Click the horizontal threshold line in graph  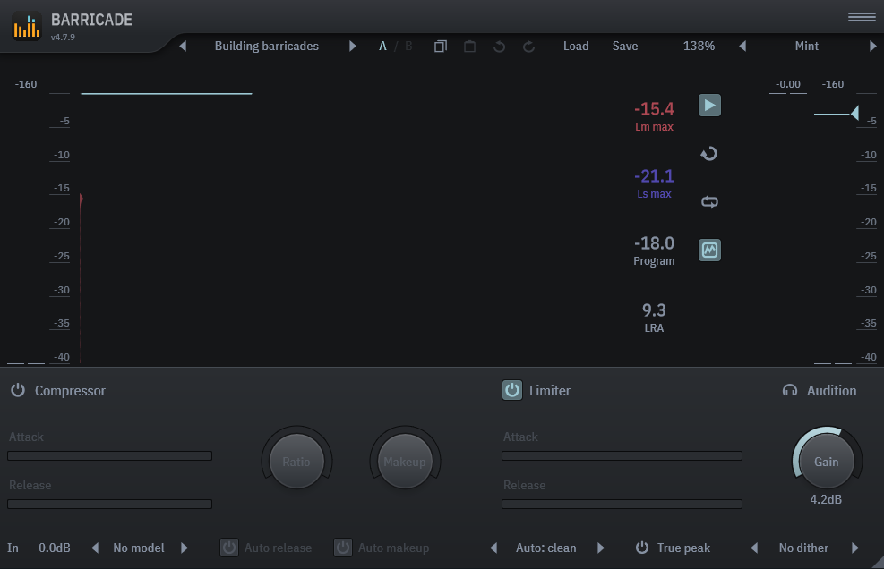pyautogui.click(x=167, y=94)
